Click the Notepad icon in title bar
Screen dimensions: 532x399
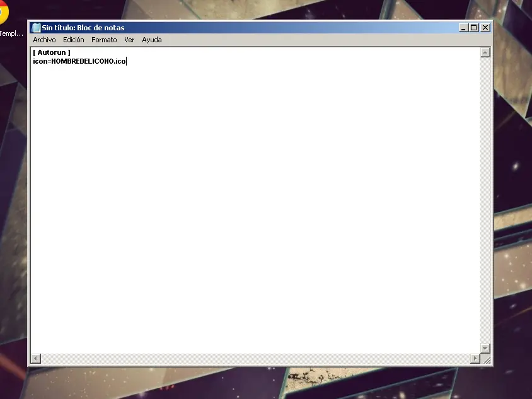point(36,28)
